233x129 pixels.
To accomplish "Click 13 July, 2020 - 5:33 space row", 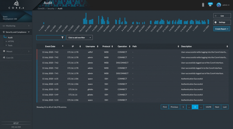I will (133, 100).
